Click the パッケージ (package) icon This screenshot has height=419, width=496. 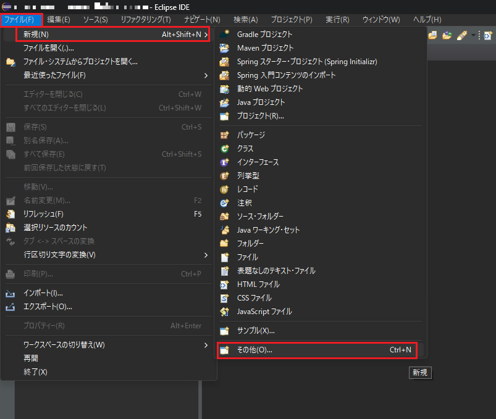224,135
